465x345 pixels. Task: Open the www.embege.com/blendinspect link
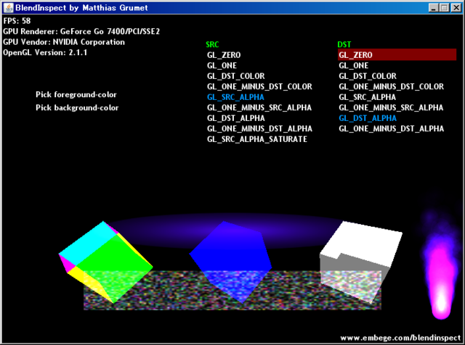pos(400,338)
